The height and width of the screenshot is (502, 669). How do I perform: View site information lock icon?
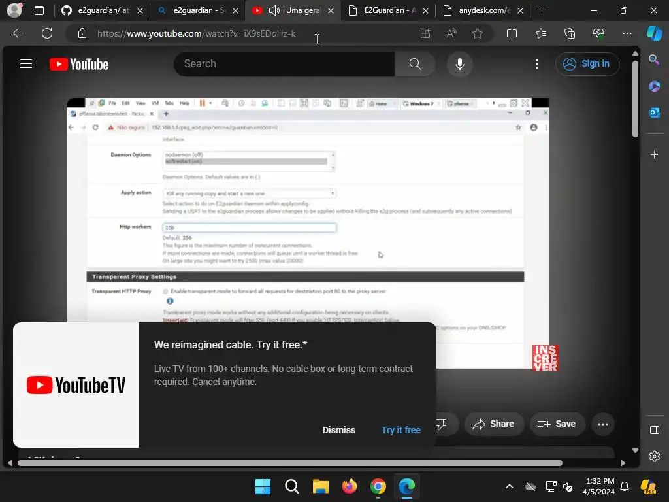click(x=82, y=33)
